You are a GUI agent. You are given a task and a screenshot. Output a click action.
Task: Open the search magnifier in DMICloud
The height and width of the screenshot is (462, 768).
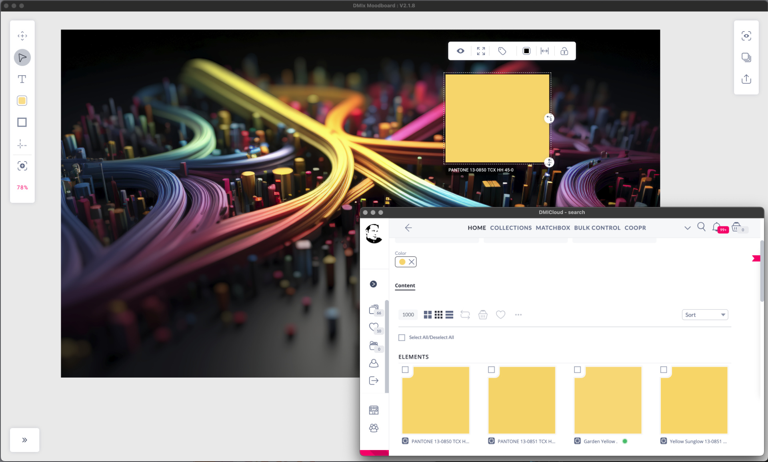coord(701,227)
